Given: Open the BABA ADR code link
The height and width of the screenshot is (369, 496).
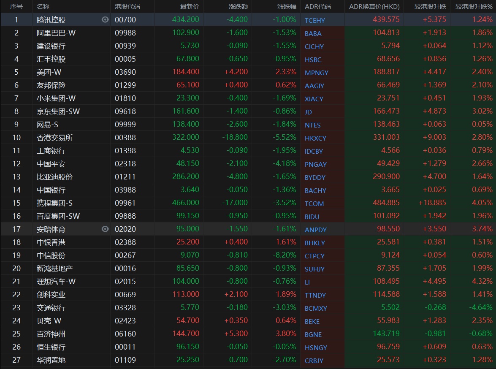Looking at the screenshot, I should (313, 33).
